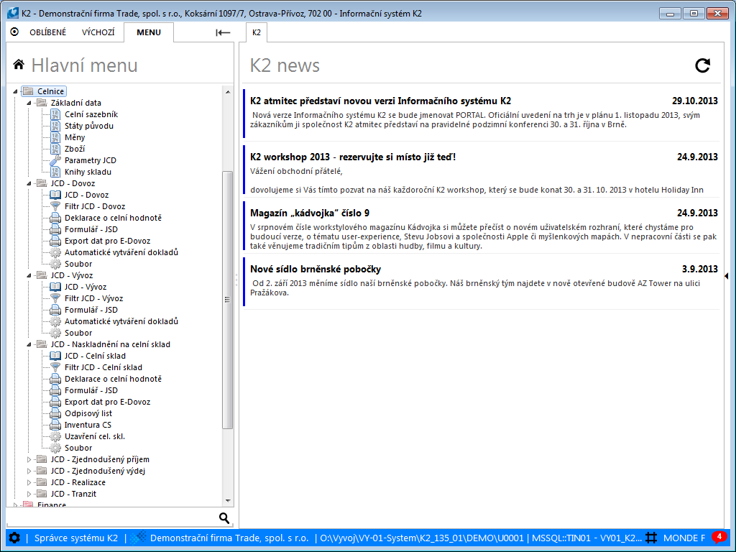Collapse JCD - Naskladnění na celní sklad folder
Screen dimensions: 736x552
point(29,344)
